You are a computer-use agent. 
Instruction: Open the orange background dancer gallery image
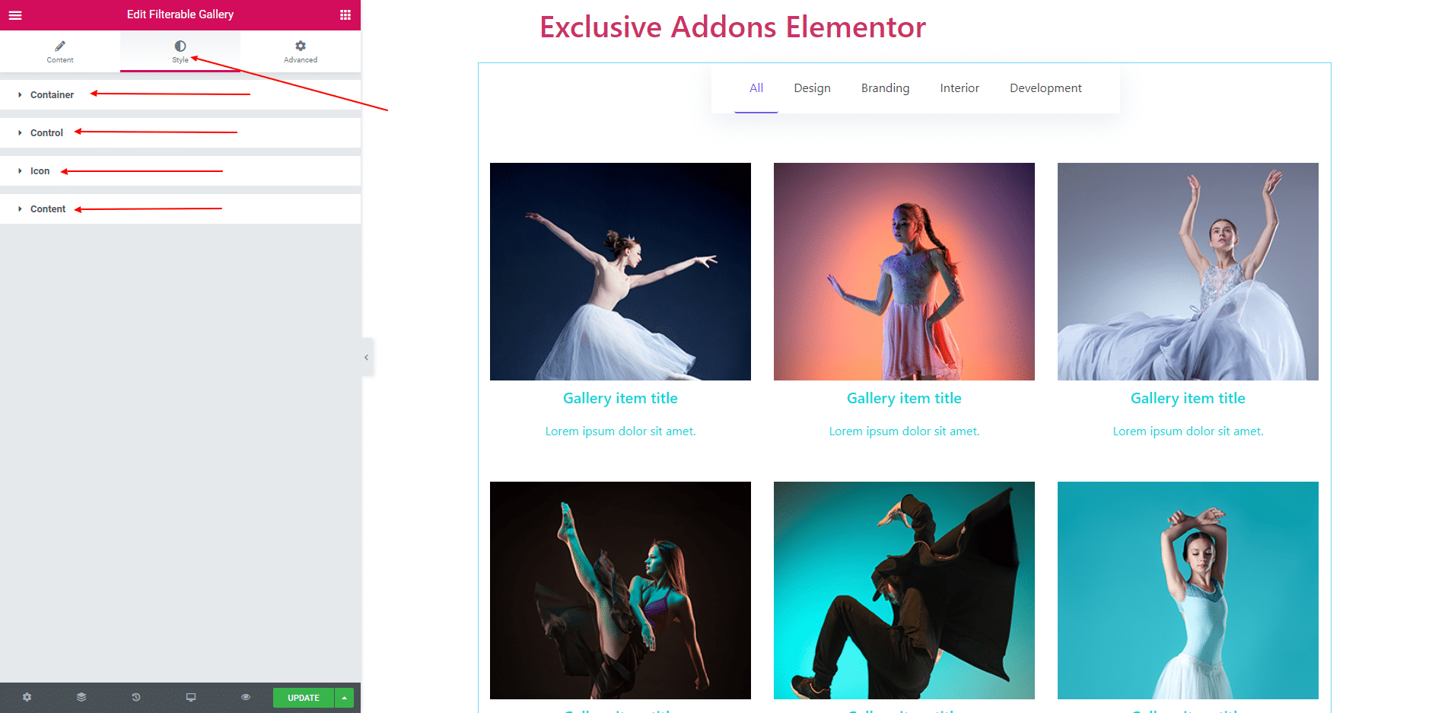click(x=904, y=272)
